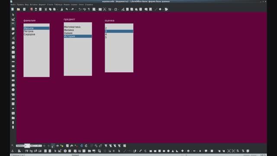Open the Справка menu
277x156 pixels.
pyautogui.click(x=89, y=5)
